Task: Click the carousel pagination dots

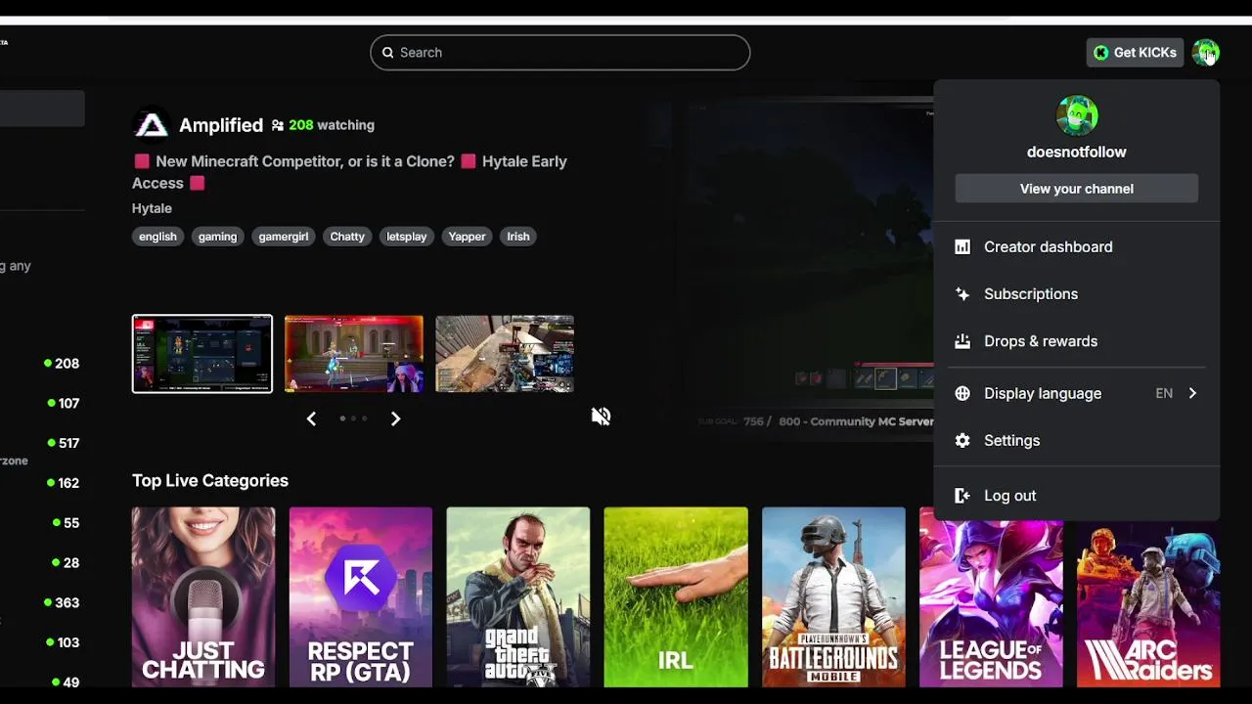Action: click(353, 418)
